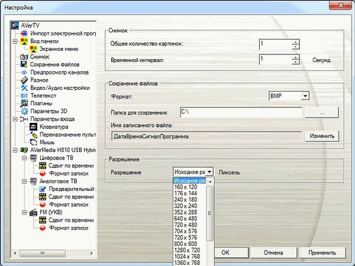Image resolution: width=355 pixels, height=266 pixels.
Task: Click the Вид панели icon
Action: [24, 41]
